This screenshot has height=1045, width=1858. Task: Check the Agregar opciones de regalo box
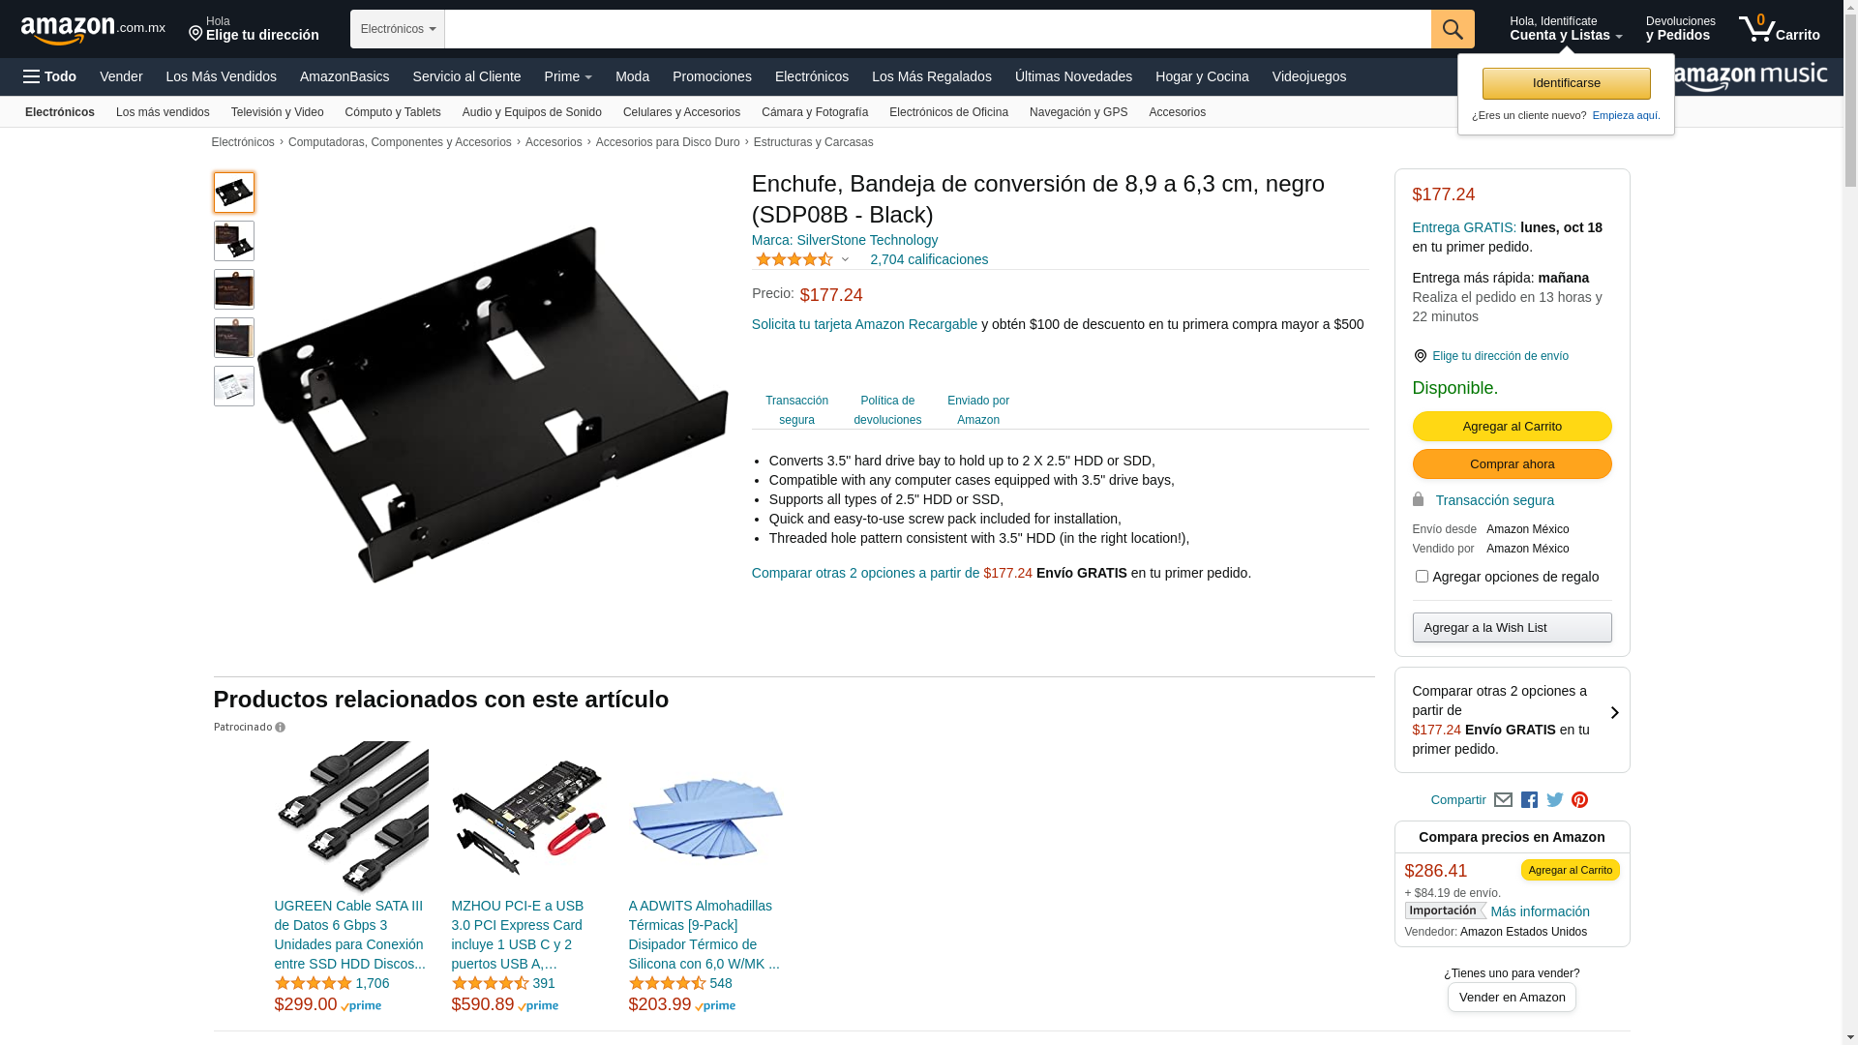(1422, 577)
